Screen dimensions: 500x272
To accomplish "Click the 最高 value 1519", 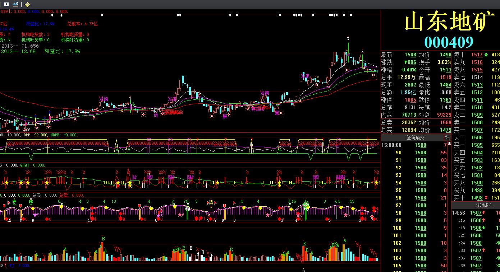I will click(445, 78).
